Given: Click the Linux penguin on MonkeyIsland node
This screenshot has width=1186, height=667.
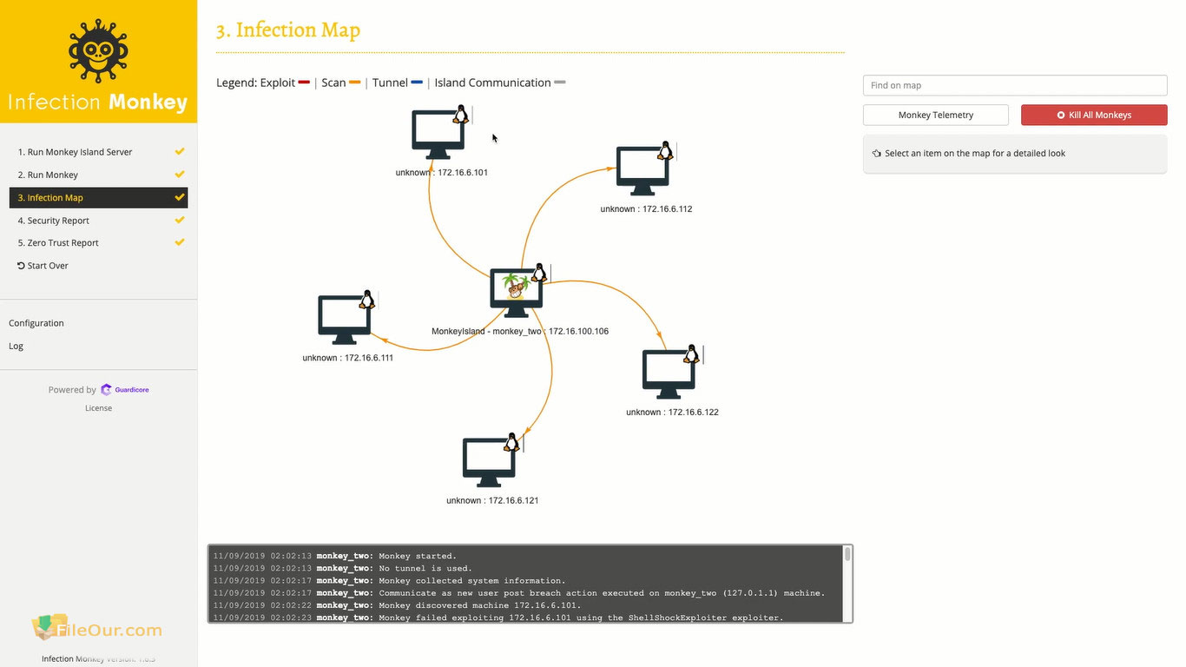Looking at the screenshot, I should click(x=539, y=273).
